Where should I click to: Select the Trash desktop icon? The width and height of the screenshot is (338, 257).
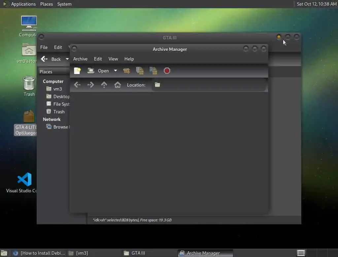29,86
